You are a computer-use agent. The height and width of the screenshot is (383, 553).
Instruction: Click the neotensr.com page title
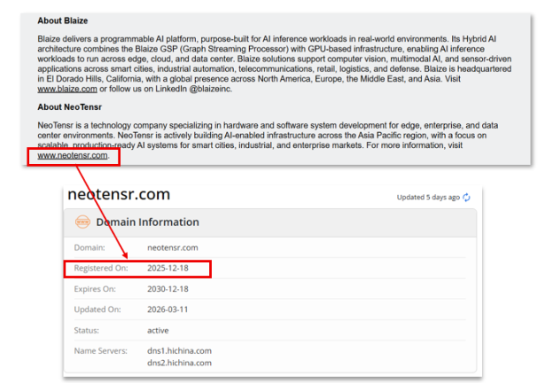[x=119, y=194]
